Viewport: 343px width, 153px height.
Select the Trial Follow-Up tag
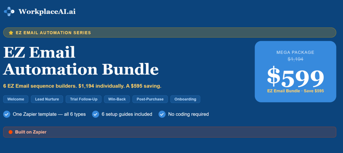coord(83,99)
